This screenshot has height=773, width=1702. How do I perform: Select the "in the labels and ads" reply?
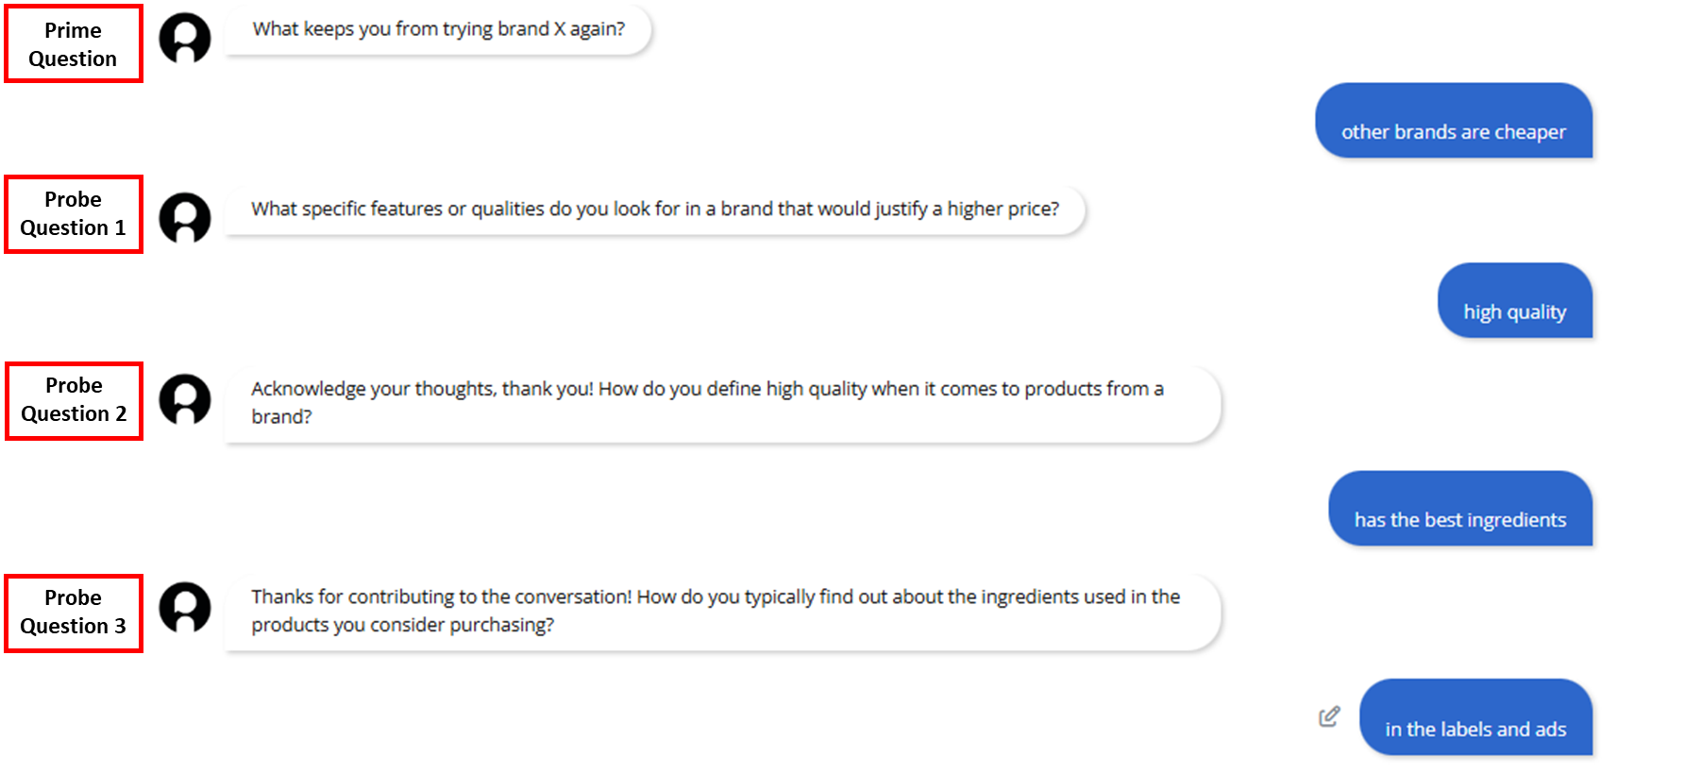pos(1475,718)
